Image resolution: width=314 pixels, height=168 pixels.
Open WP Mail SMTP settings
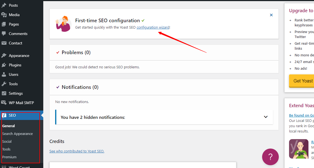tap(22, 103)
